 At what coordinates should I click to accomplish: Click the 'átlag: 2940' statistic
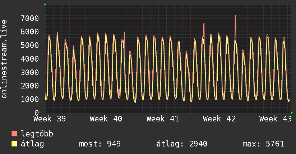182,144
